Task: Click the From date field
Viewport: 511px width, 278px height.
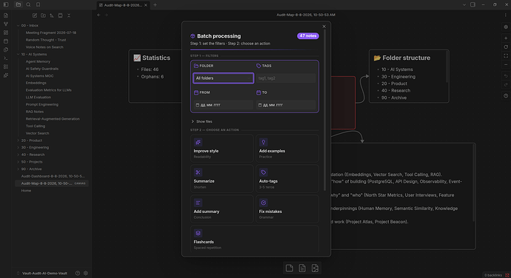Action: tap(223, 105)
